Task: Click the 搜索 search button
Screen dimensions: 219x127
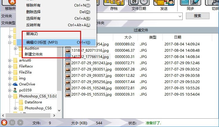Action: pos(198,16)
